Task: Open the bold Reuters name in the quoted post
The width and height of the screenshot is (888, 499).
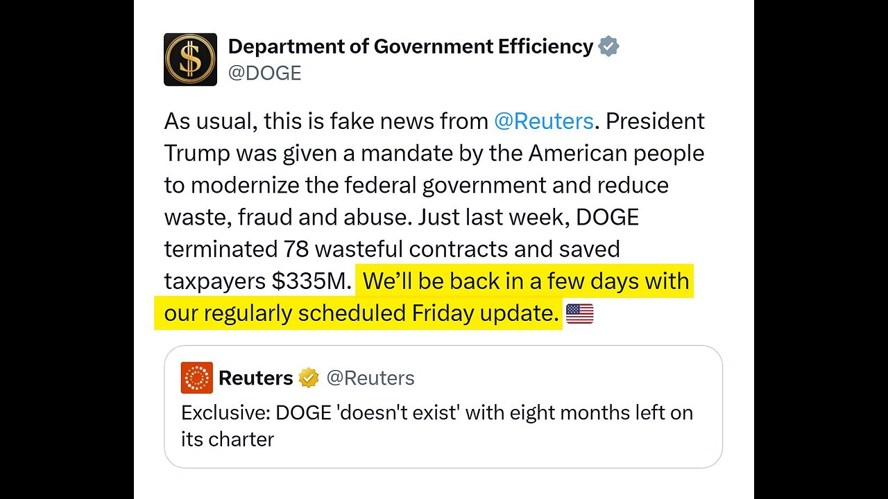Action: pos(255,378)
